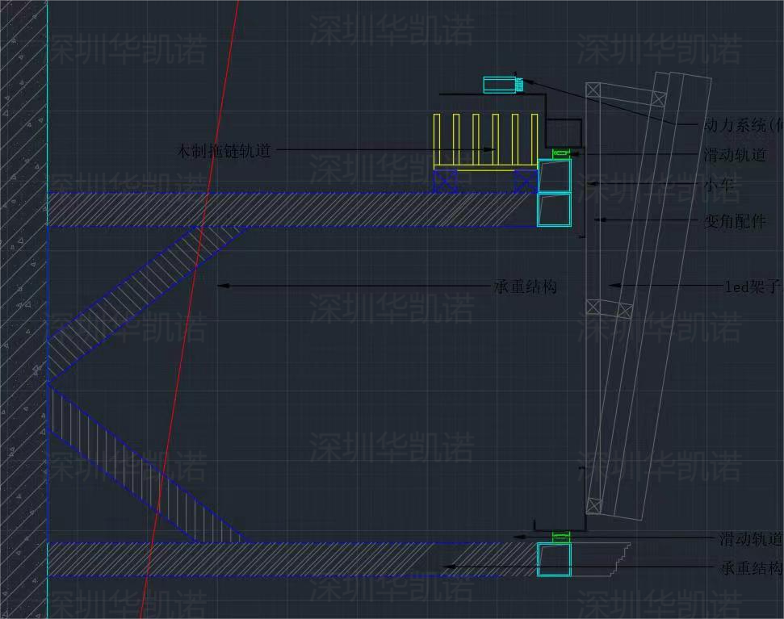
Task: Select the blue crossed box under comb's left end
Action: tap(445, 182)
